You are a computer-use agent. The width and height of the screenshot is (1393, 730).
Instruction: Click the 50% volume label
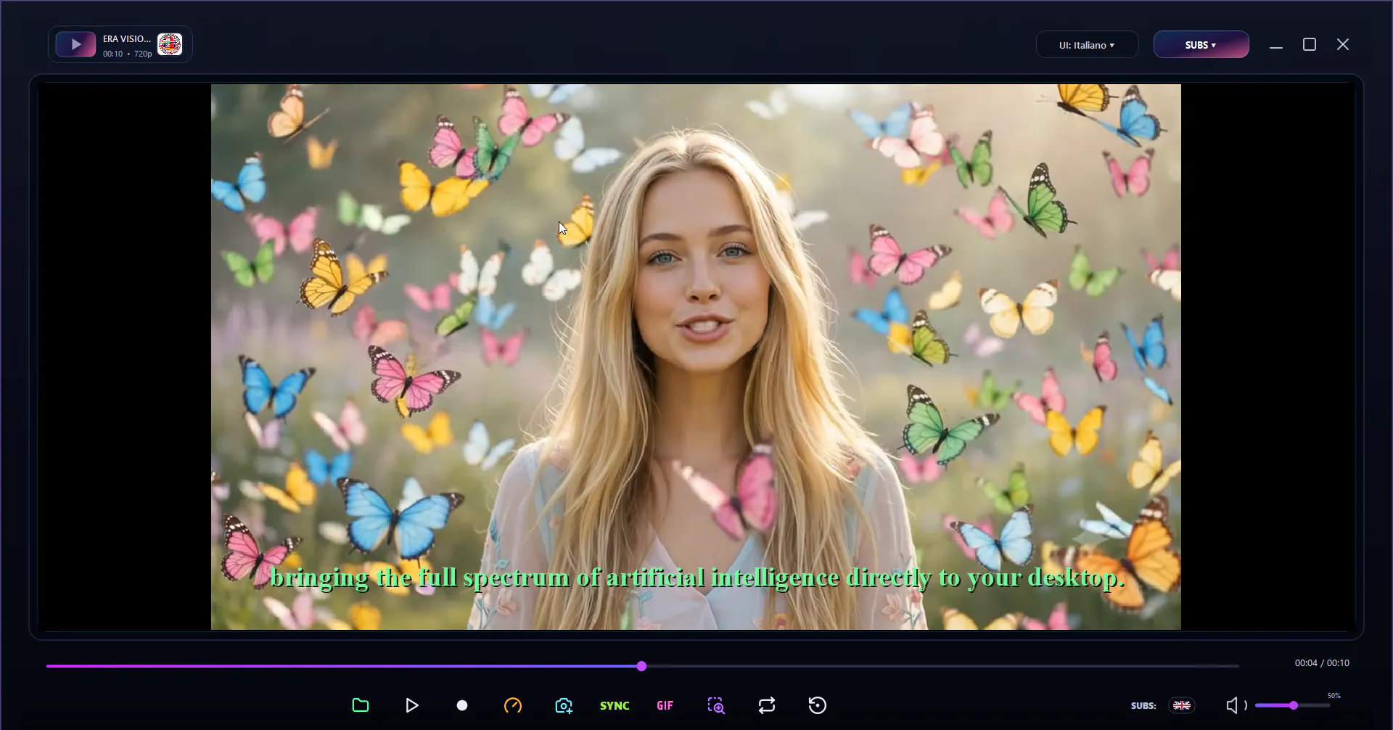pyautogui.click(x=1334, y=696)
